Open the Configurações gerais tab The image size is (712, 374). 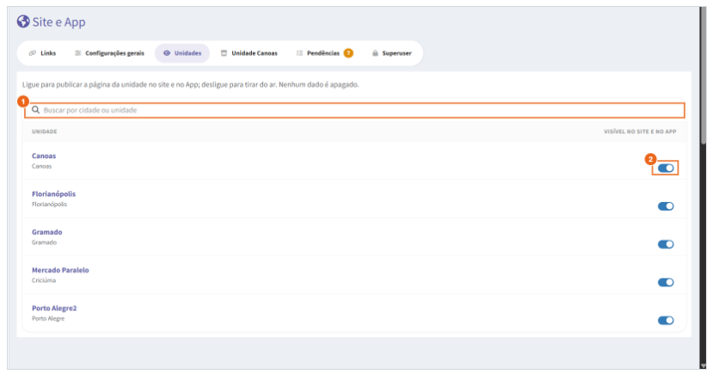coord(109,53)
